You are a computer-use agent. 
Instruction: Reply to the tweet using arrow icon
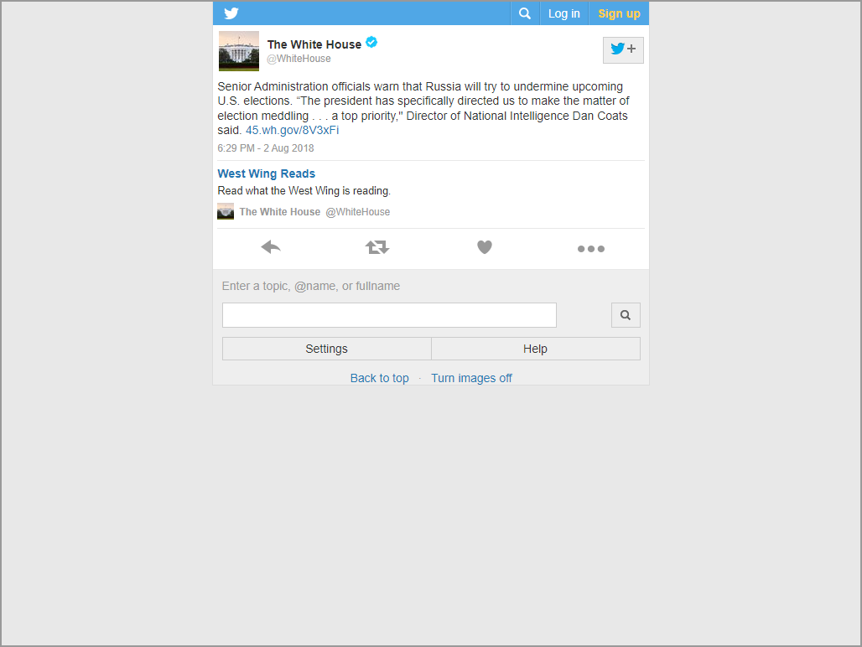271,248
